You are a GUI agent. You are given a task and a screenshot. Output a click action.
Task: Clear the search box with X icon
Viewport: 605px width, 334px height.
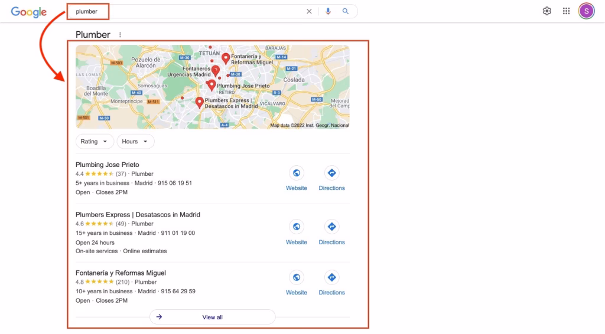[x=309, y=12]
